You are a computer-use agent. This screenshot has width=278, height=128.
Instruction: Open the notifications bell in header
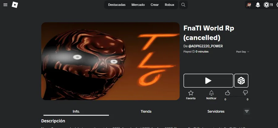(x=258, y=5)
